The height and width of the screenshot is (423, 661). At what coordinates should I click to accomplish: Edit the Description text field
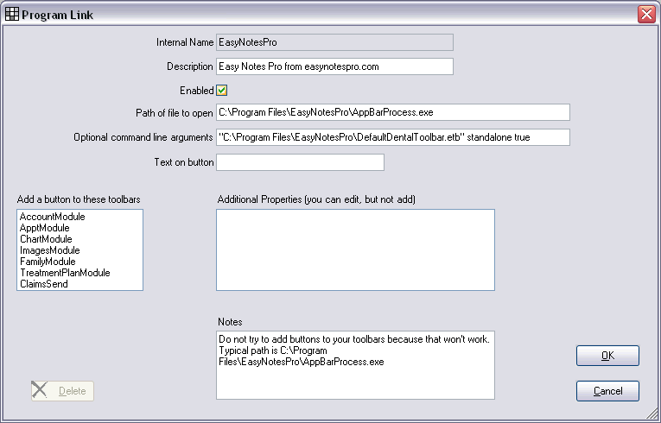pos(334,66)
